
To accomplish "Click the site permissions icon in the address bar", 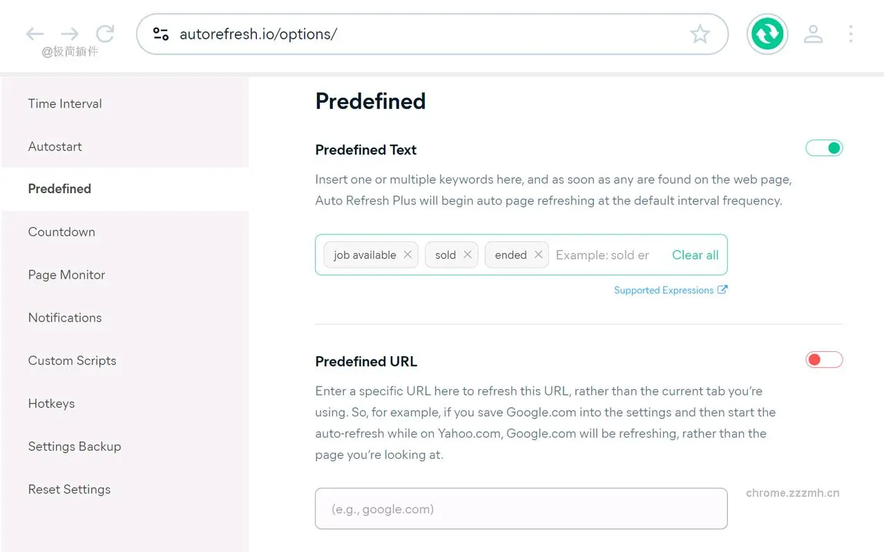I will (x=161, y=33).
